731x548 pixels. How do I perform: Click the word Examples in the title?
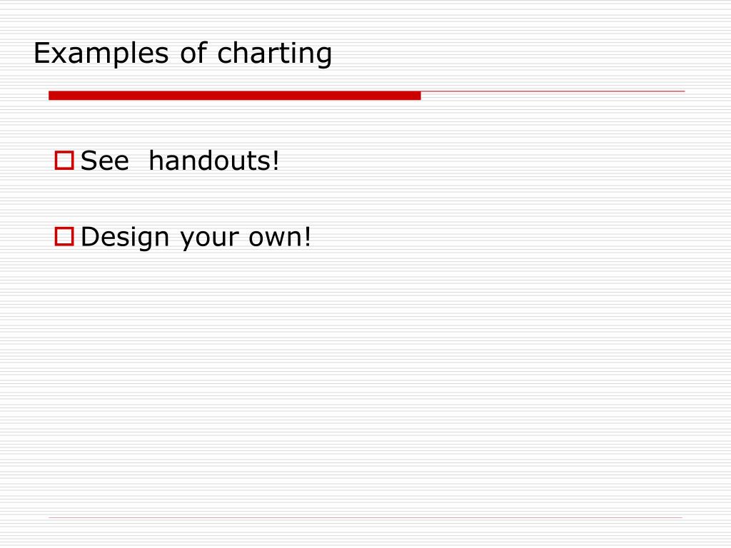click(101, 54)
